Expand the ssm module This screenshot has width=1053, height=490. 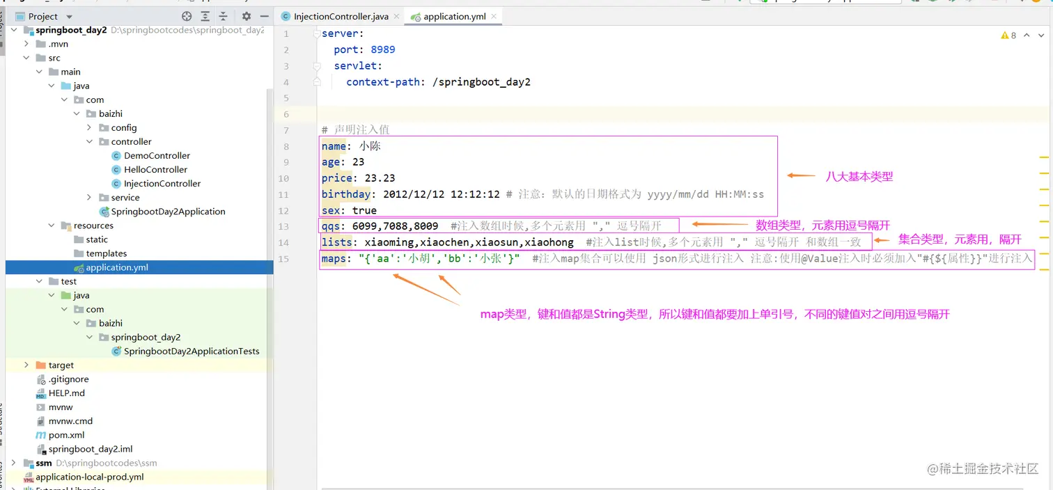14,463
